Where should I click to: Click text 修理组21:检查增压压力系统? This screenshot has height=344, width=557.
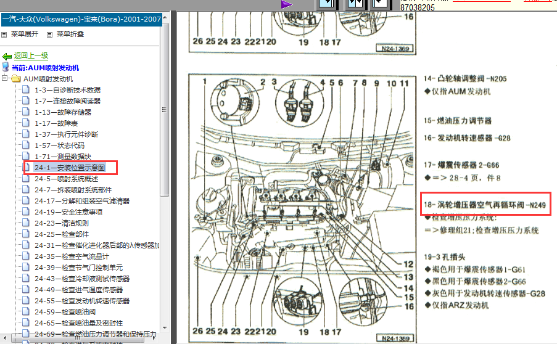tap(489, 231)
